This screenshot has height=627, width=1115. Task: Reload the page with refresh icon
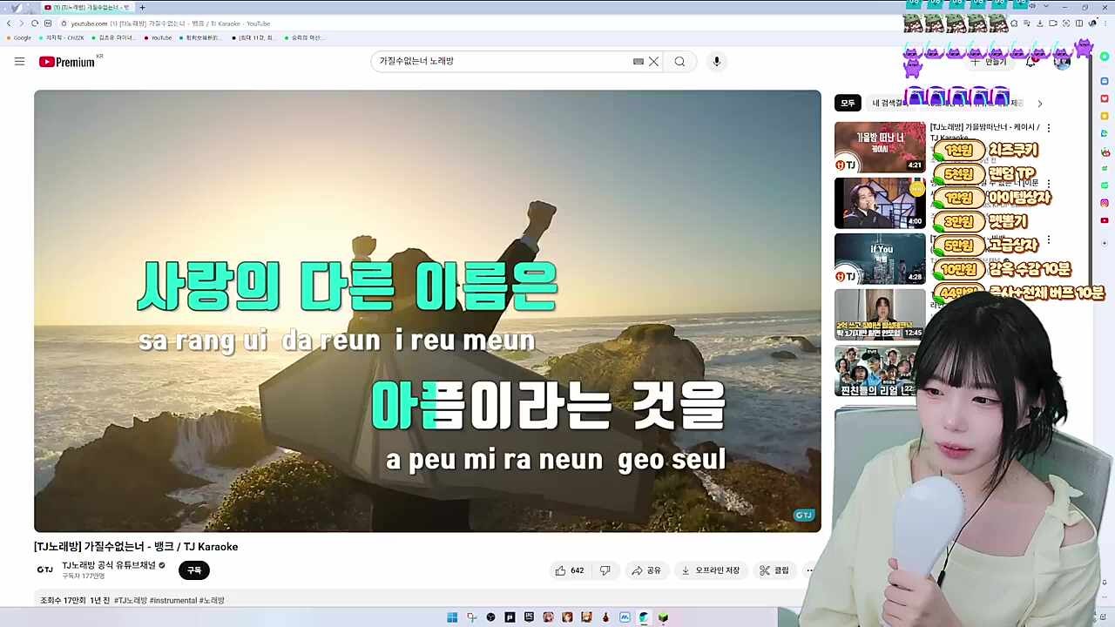[34, 24]
